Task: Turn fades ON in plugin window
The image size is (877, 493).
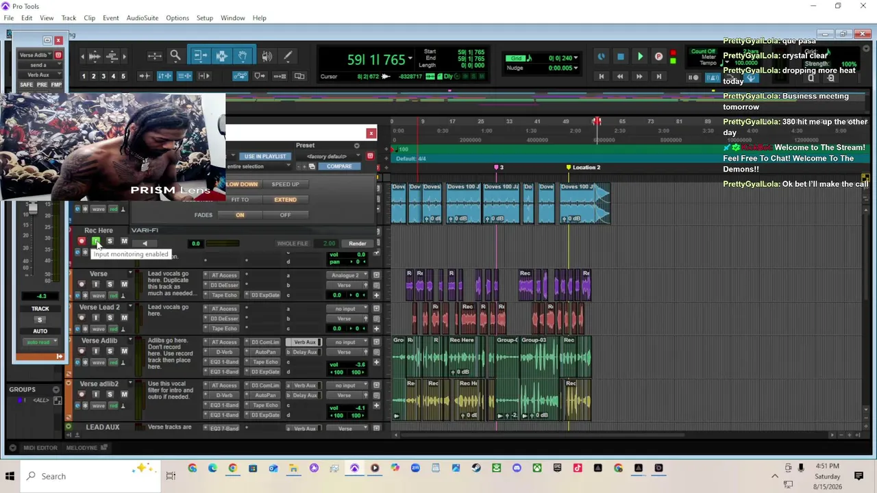Action: [240, 215]
